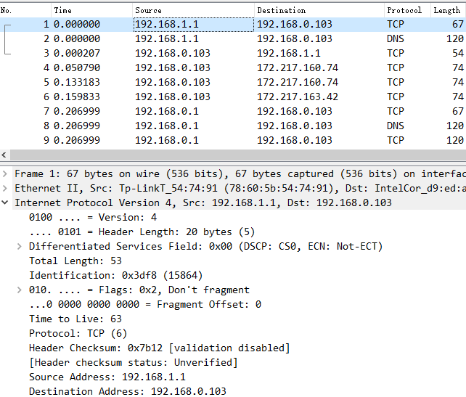Click the Destination column header
This screenshot has height=397, width=466.
pyautogui.click(x=319, y=10)
